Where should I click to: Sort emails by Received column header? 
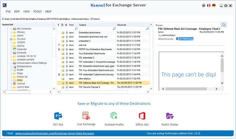point(121,25)
